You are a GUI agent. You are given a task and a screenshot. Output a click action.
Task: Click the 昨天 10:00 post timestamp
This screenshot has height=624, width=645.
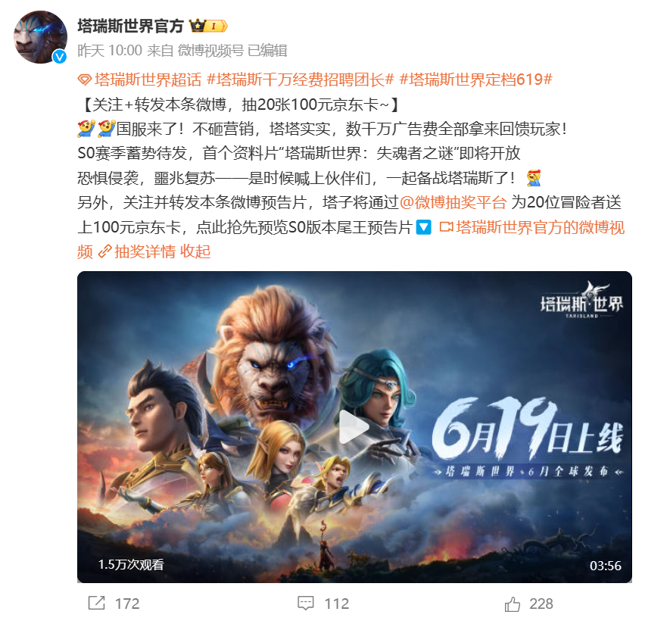pyautogui.click(x=110, y=51)
